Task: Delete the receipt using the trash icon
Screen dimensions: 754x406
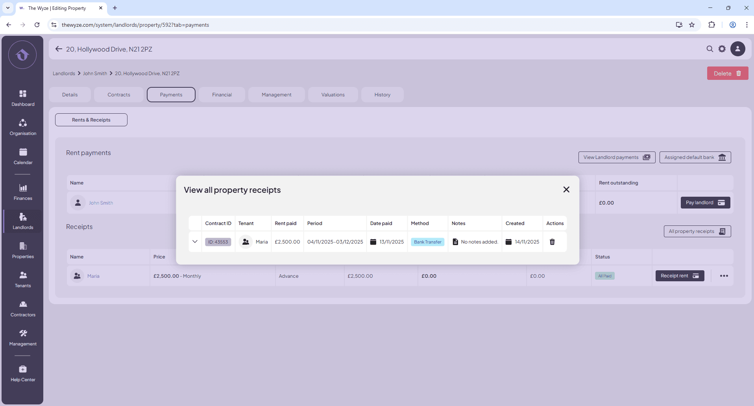Action: tap(552, 242)
